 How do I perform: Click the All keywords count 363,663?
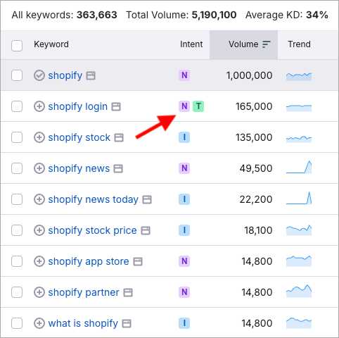[97, 15]
